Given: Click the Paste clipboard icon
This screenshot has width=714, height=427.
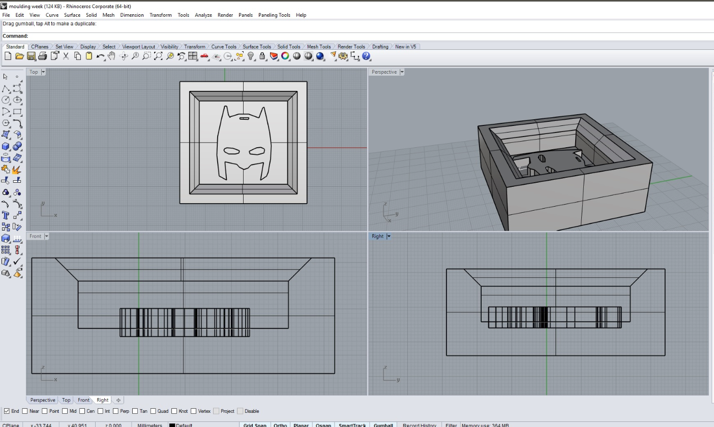Looking at the screenshot, I should (x=89, y=56).
